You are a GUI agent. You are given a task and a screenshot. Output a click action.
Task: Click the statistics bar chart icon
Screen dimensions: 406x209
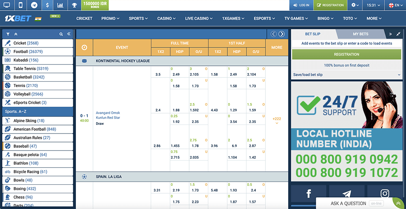pyautogui.click(x=60, y=5)
